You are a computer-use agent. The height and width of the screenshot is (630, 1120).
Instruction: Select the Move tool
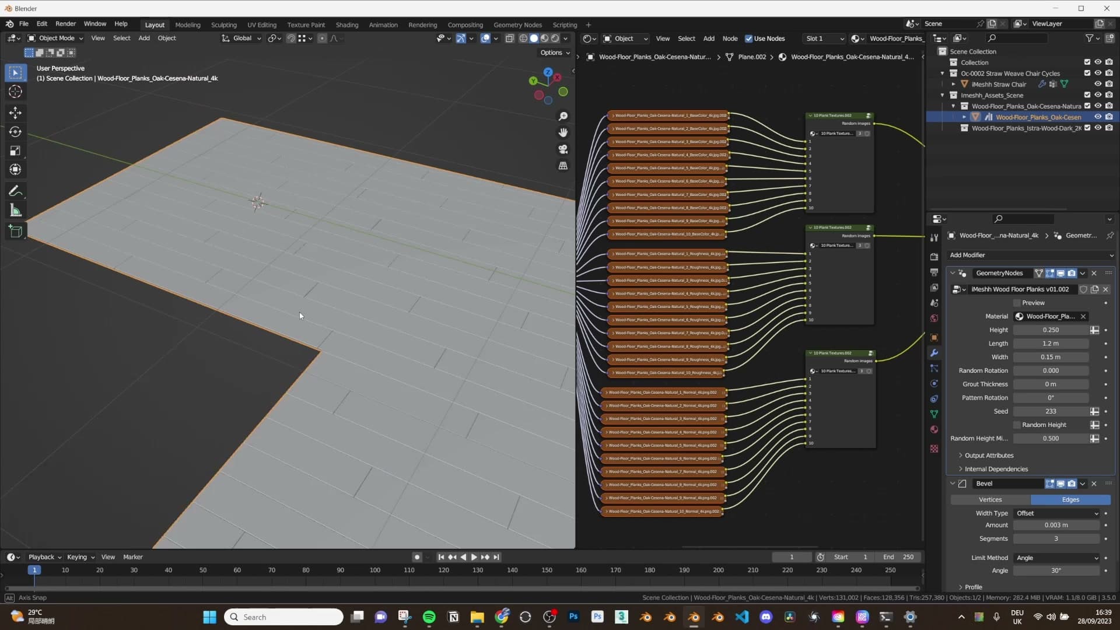[16, 113]
